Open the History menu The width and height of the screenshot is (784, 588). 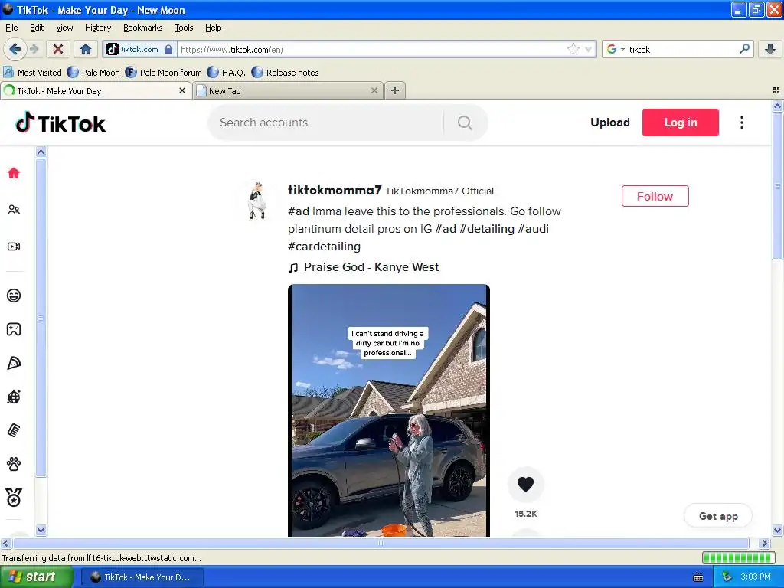tap(98, 28)
